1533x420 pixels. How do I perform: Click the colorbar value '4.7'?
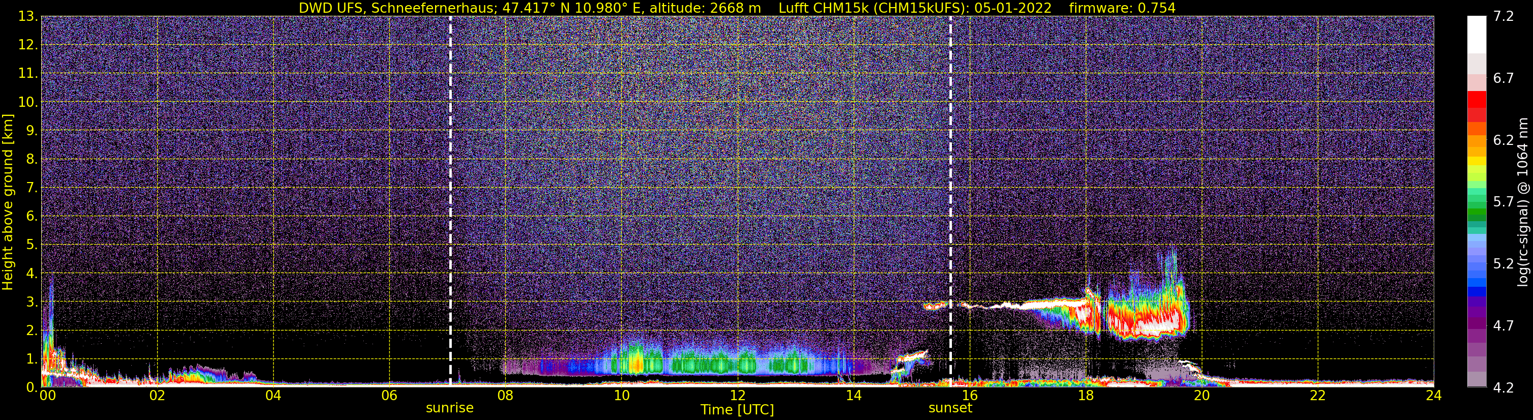pos(1503,326)
